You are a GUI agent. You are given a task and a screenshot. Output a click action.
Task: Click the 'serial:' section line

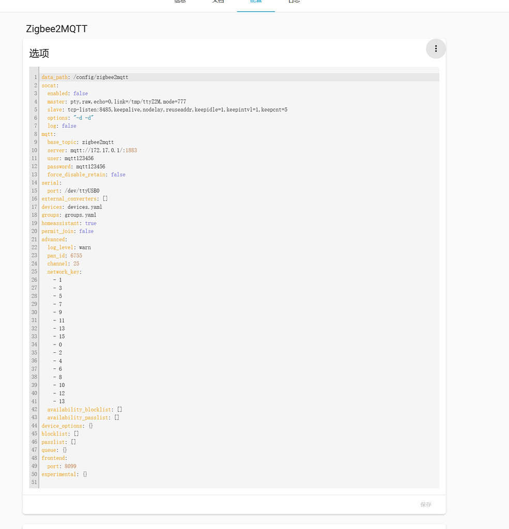coord(52,182)
